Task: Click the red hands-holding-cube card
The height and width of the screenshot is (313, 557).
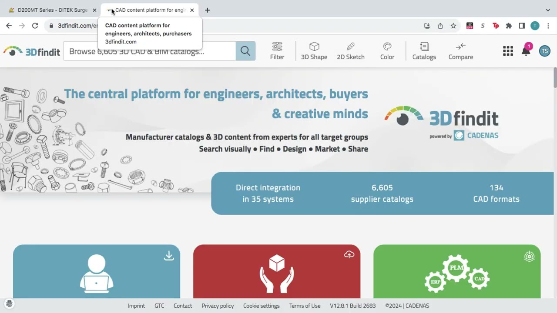Action: point(277,271)
